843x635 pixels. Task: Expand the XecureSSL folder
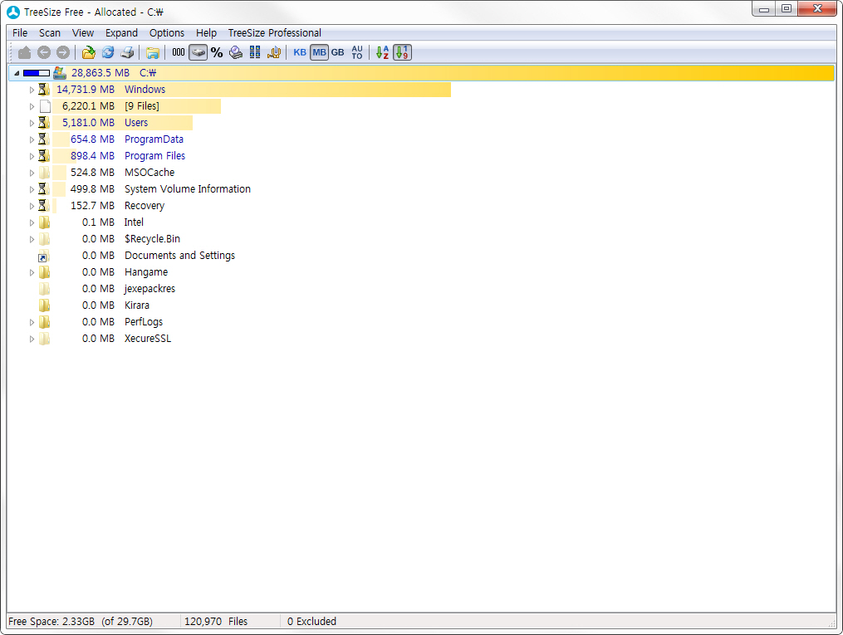point(32,339)
